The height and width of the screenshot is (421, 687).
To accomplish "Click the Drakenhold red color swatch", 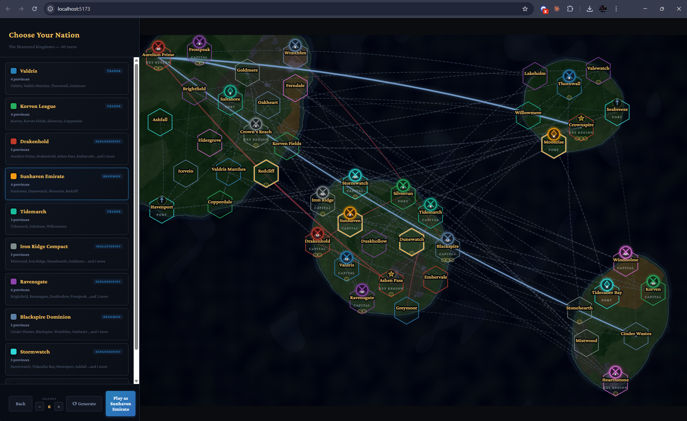I will pos(14,141).
